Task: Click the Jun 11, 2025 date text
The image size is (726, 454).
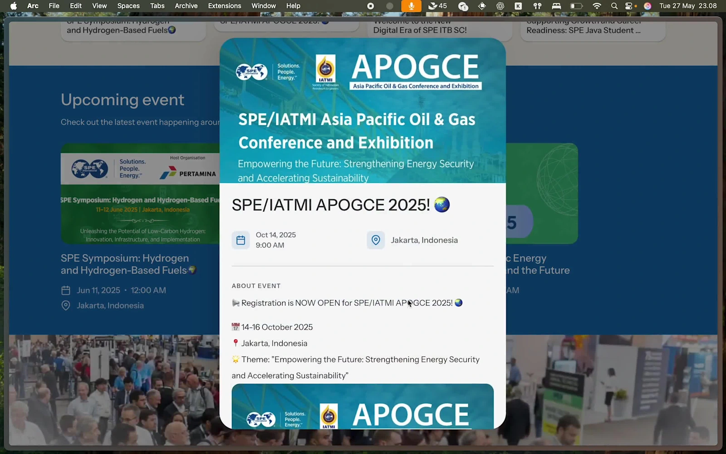Action: click(98, 291)
